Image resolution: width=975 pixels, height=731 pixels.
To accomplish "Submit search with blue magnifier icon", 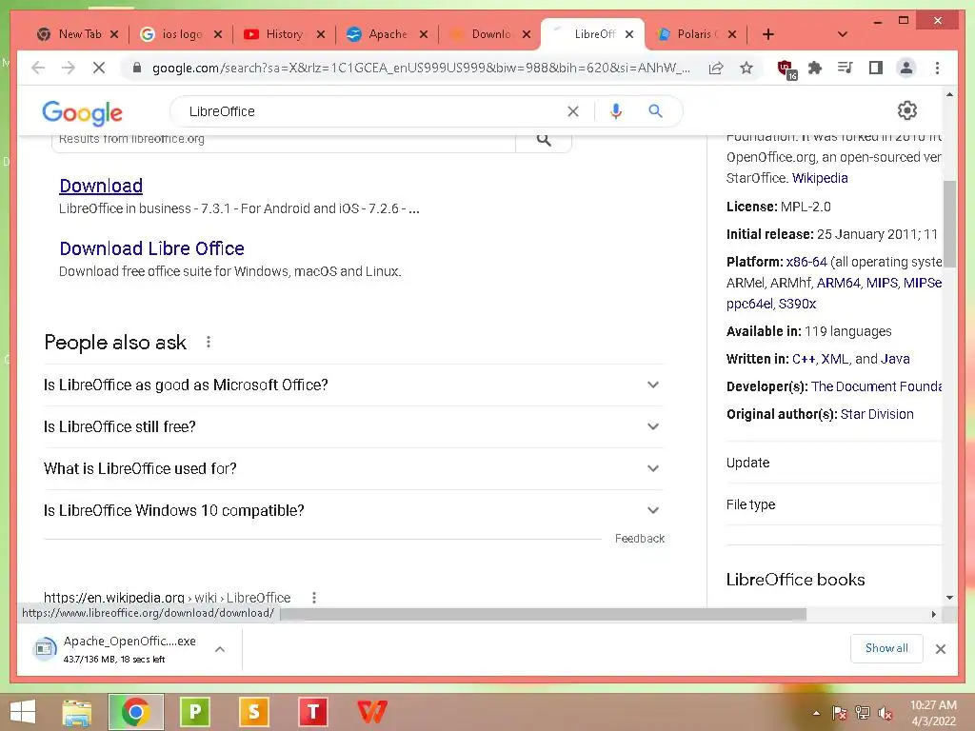I will click(655, 111).
